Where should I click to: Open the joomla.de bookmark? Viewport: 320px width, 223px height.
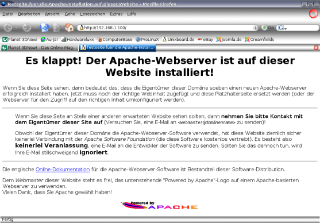point(229,40)
